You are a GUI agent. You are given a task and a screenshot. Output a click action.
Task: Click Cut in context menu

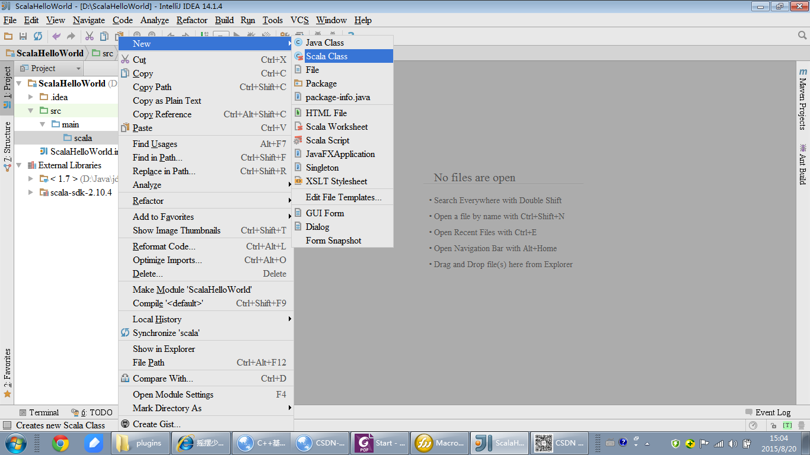(x=206, y=60)
